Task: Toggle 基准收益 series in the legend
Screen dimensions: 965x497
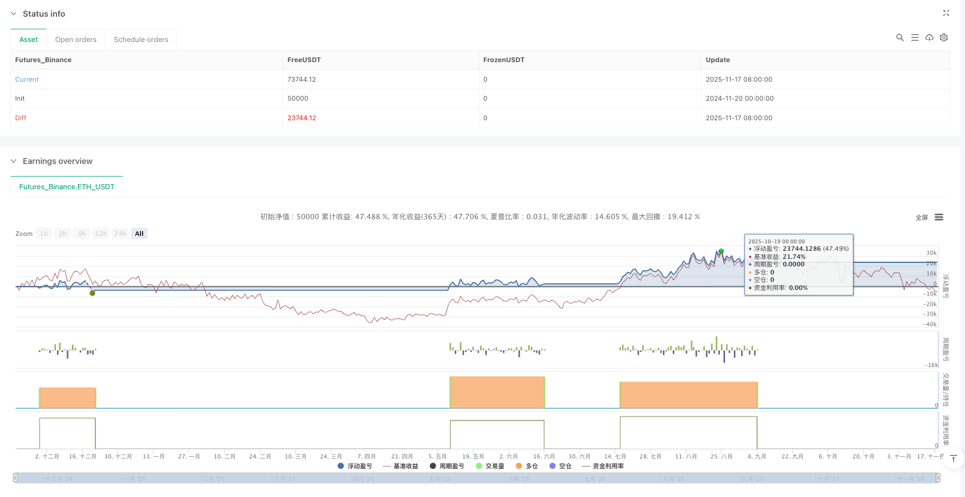Action: click(401, 466)
